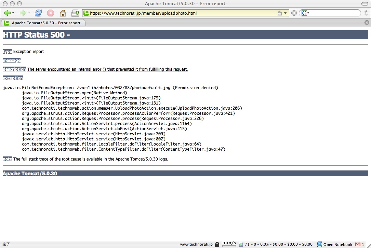The height and width of the screenshot is (248, 371).
Task: Click the Open Notebook icon in status bar
Action: pyautogui.click(x=319, y=245)
